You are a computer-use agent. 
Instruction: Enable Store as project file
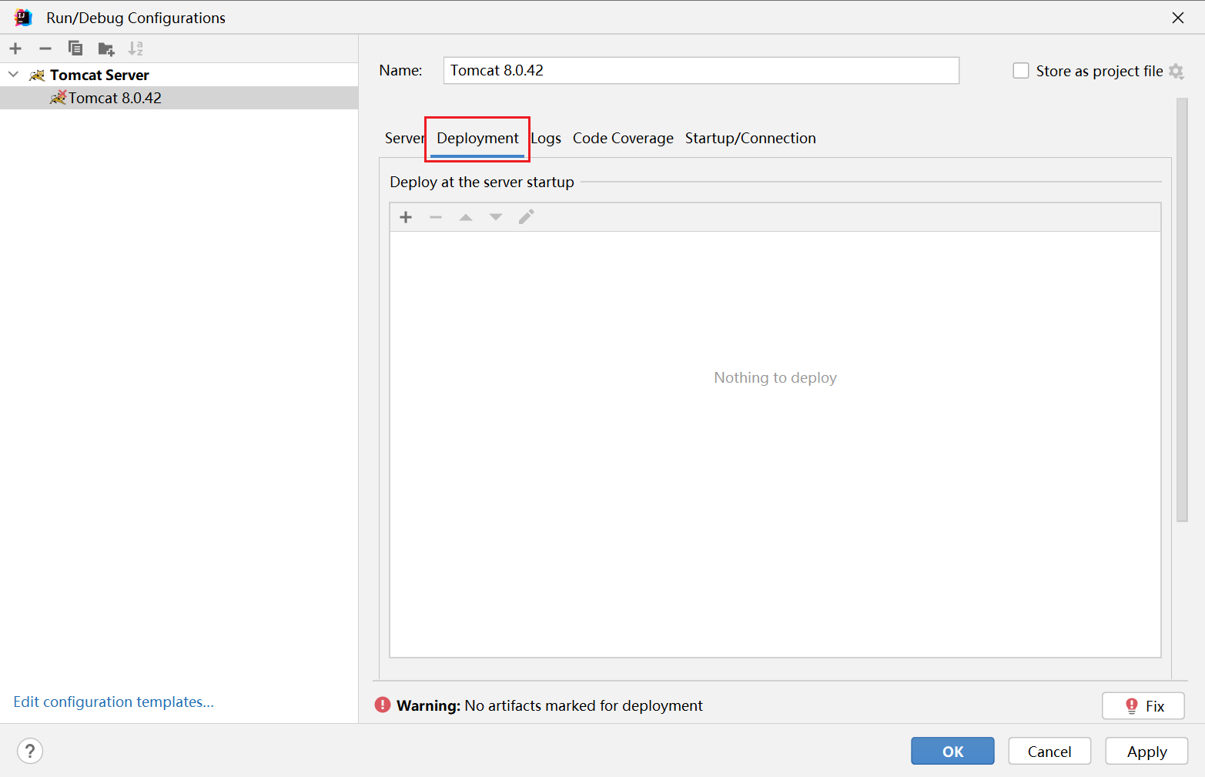point(1021,71)
